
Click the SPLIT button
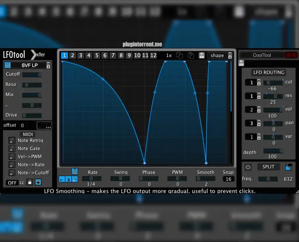pyautogui.click(x=269, y=167)
